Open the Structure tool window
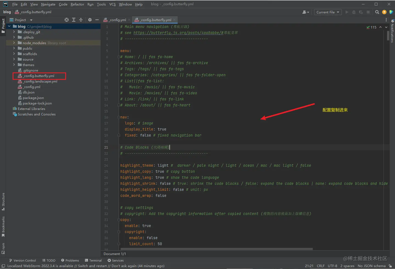The width and height of the screenshot is (395, 269). tap(3, 202)
